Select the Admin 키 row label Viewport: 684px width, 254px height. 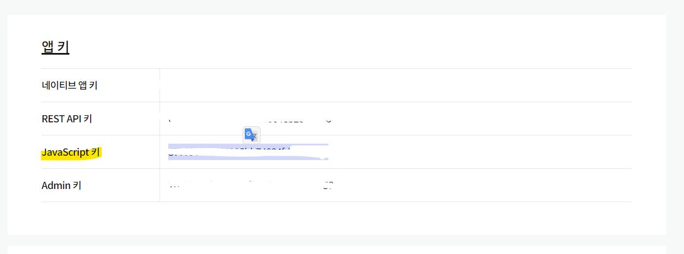61,185
